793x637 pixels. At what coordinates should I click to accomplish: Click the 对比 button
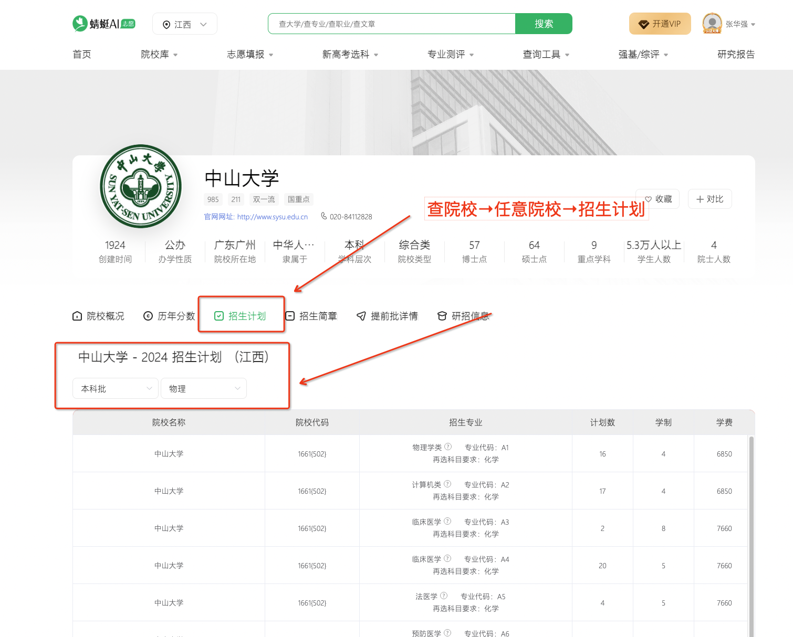click(x=710, y=199)
